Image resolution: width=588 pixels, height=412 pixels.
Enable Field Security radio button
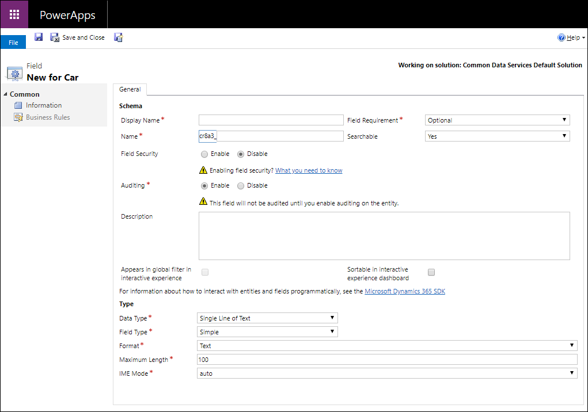tap(204, 154)
